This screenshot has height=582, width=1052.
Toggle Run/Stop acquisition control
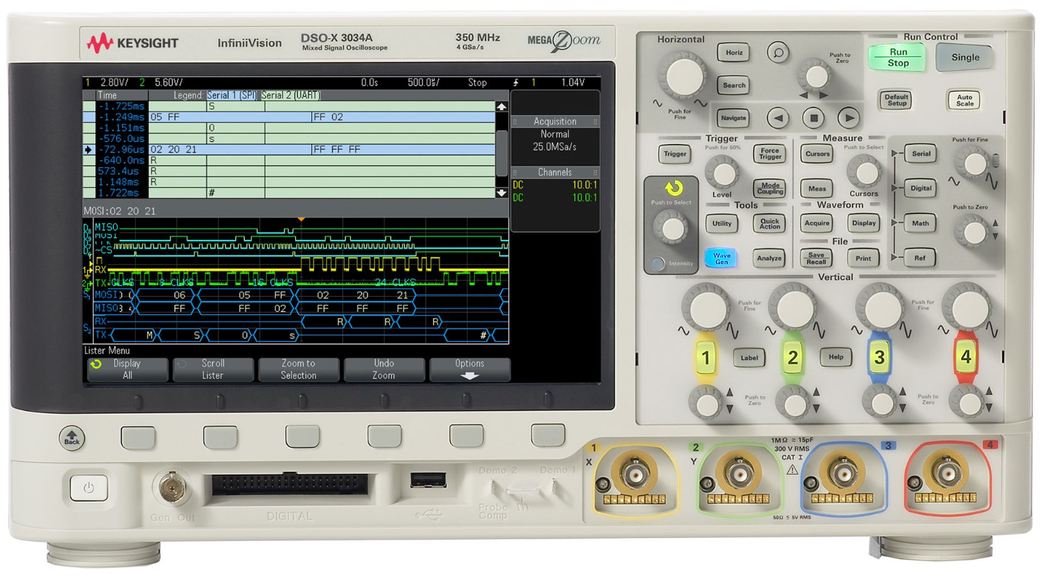point(896,57)
